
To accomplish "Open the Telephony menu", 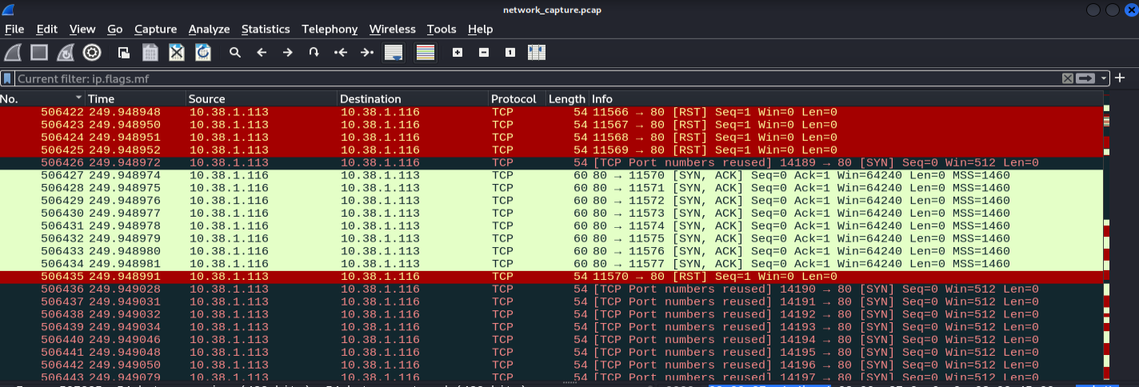I will point(330,29).
